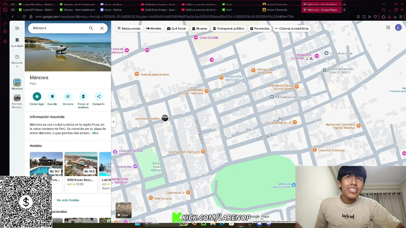Screen dimensions: 406x228
Task: Click Casa del alcalde markotfiulio pin
Action: click(115, 152)
